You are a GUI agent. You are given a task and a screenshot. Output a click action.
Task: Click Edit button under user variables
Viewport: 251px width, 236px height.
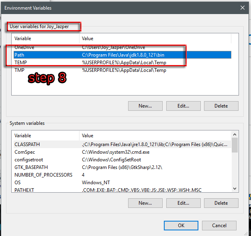pos(183,106)
